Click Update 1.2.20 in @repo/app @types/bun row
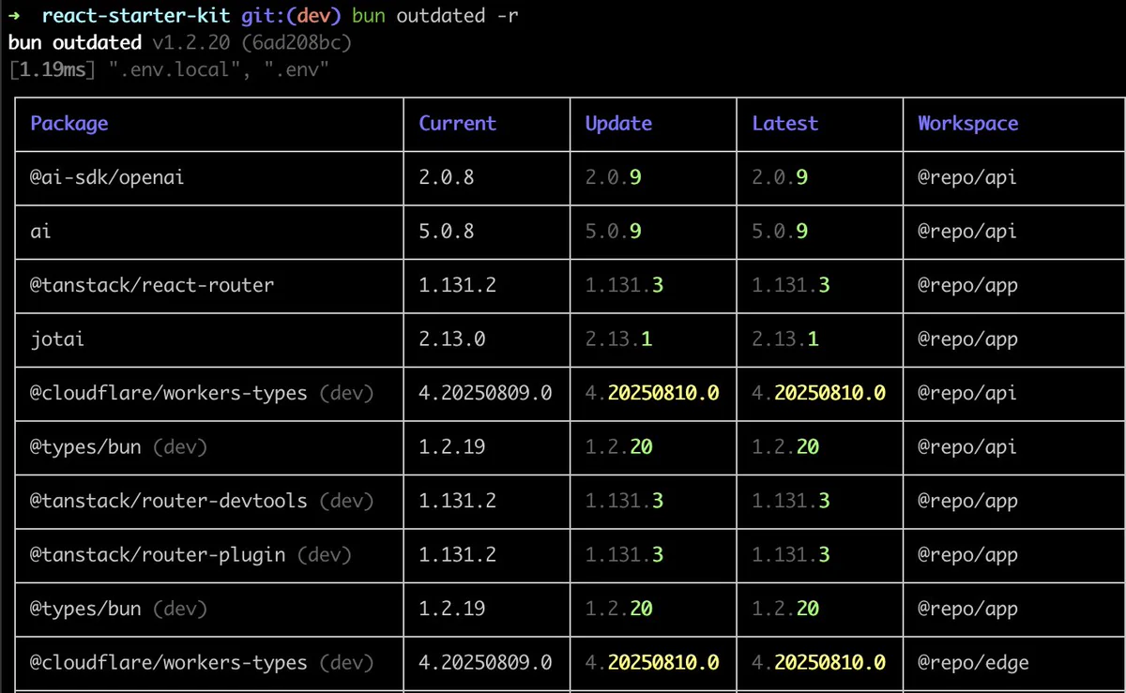Screen dimensions: 1126x693 click(618, 609)
